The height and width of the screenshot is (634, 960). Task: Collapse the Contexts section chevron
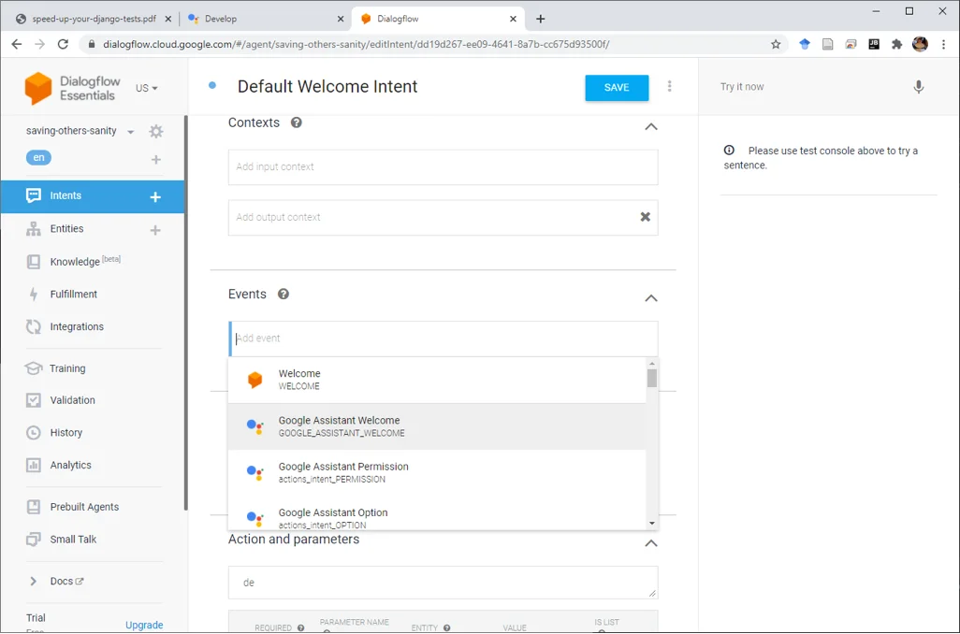tap(651, 126)
